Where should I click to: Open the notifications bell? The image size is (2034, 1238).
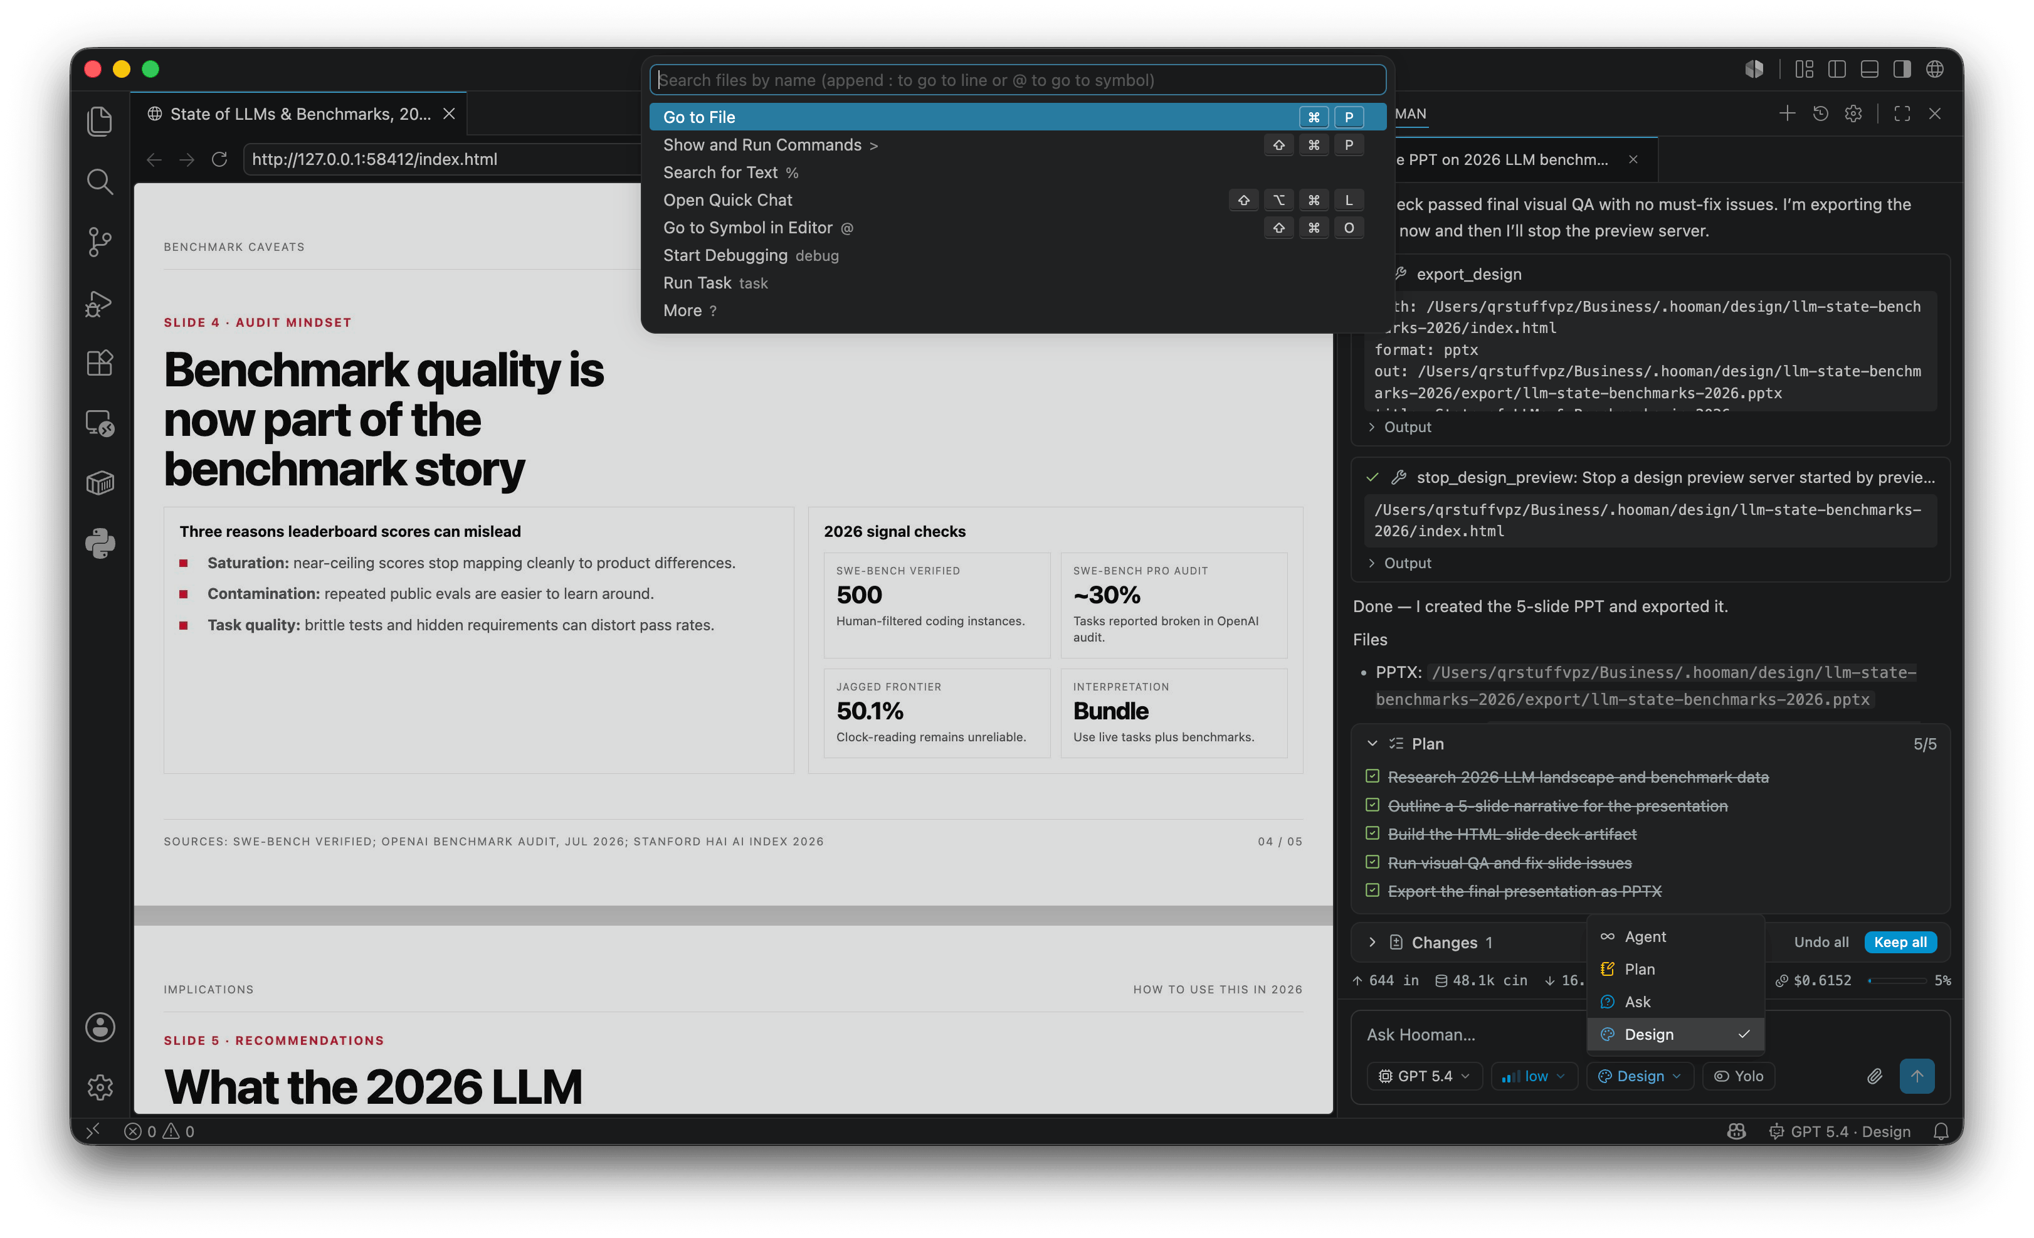pyautogui.click(x=1942, y=1131)
